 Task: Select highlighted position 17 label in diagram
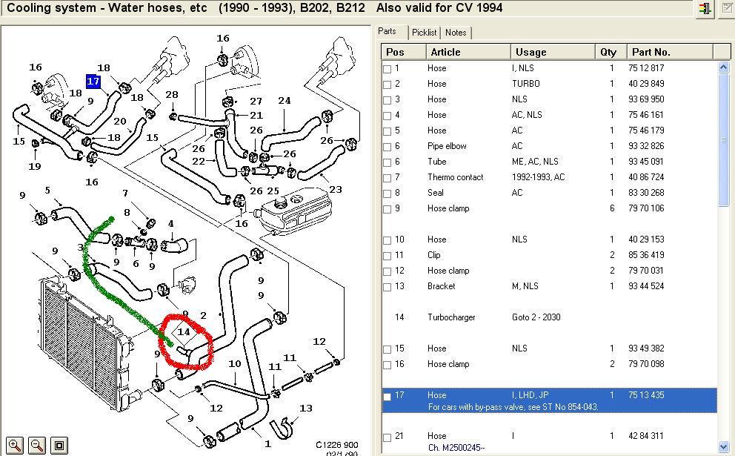[x=93, y=81]
